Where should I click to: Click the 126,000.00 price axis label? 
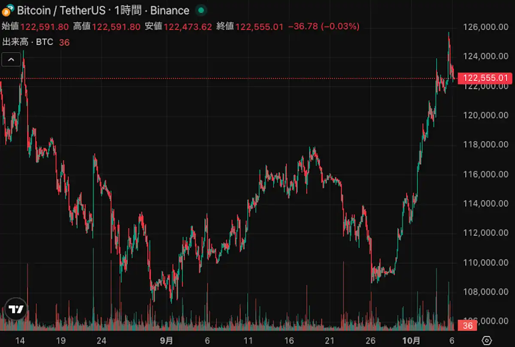(485, 27)
